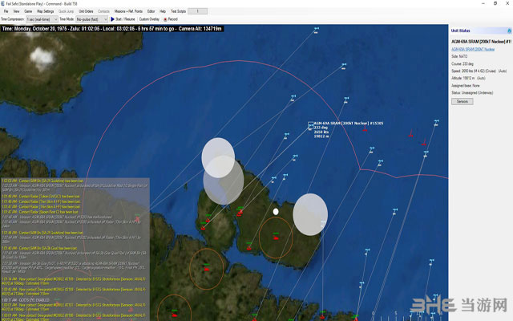Click the Altitude readout in Unit Status
The width and height of the screenshot is (513, 321).
[468, 78]
